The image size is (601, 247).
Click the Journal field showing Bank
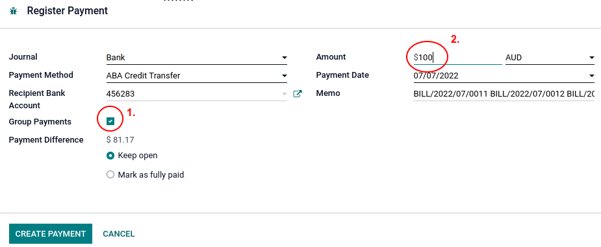point(197,58)
